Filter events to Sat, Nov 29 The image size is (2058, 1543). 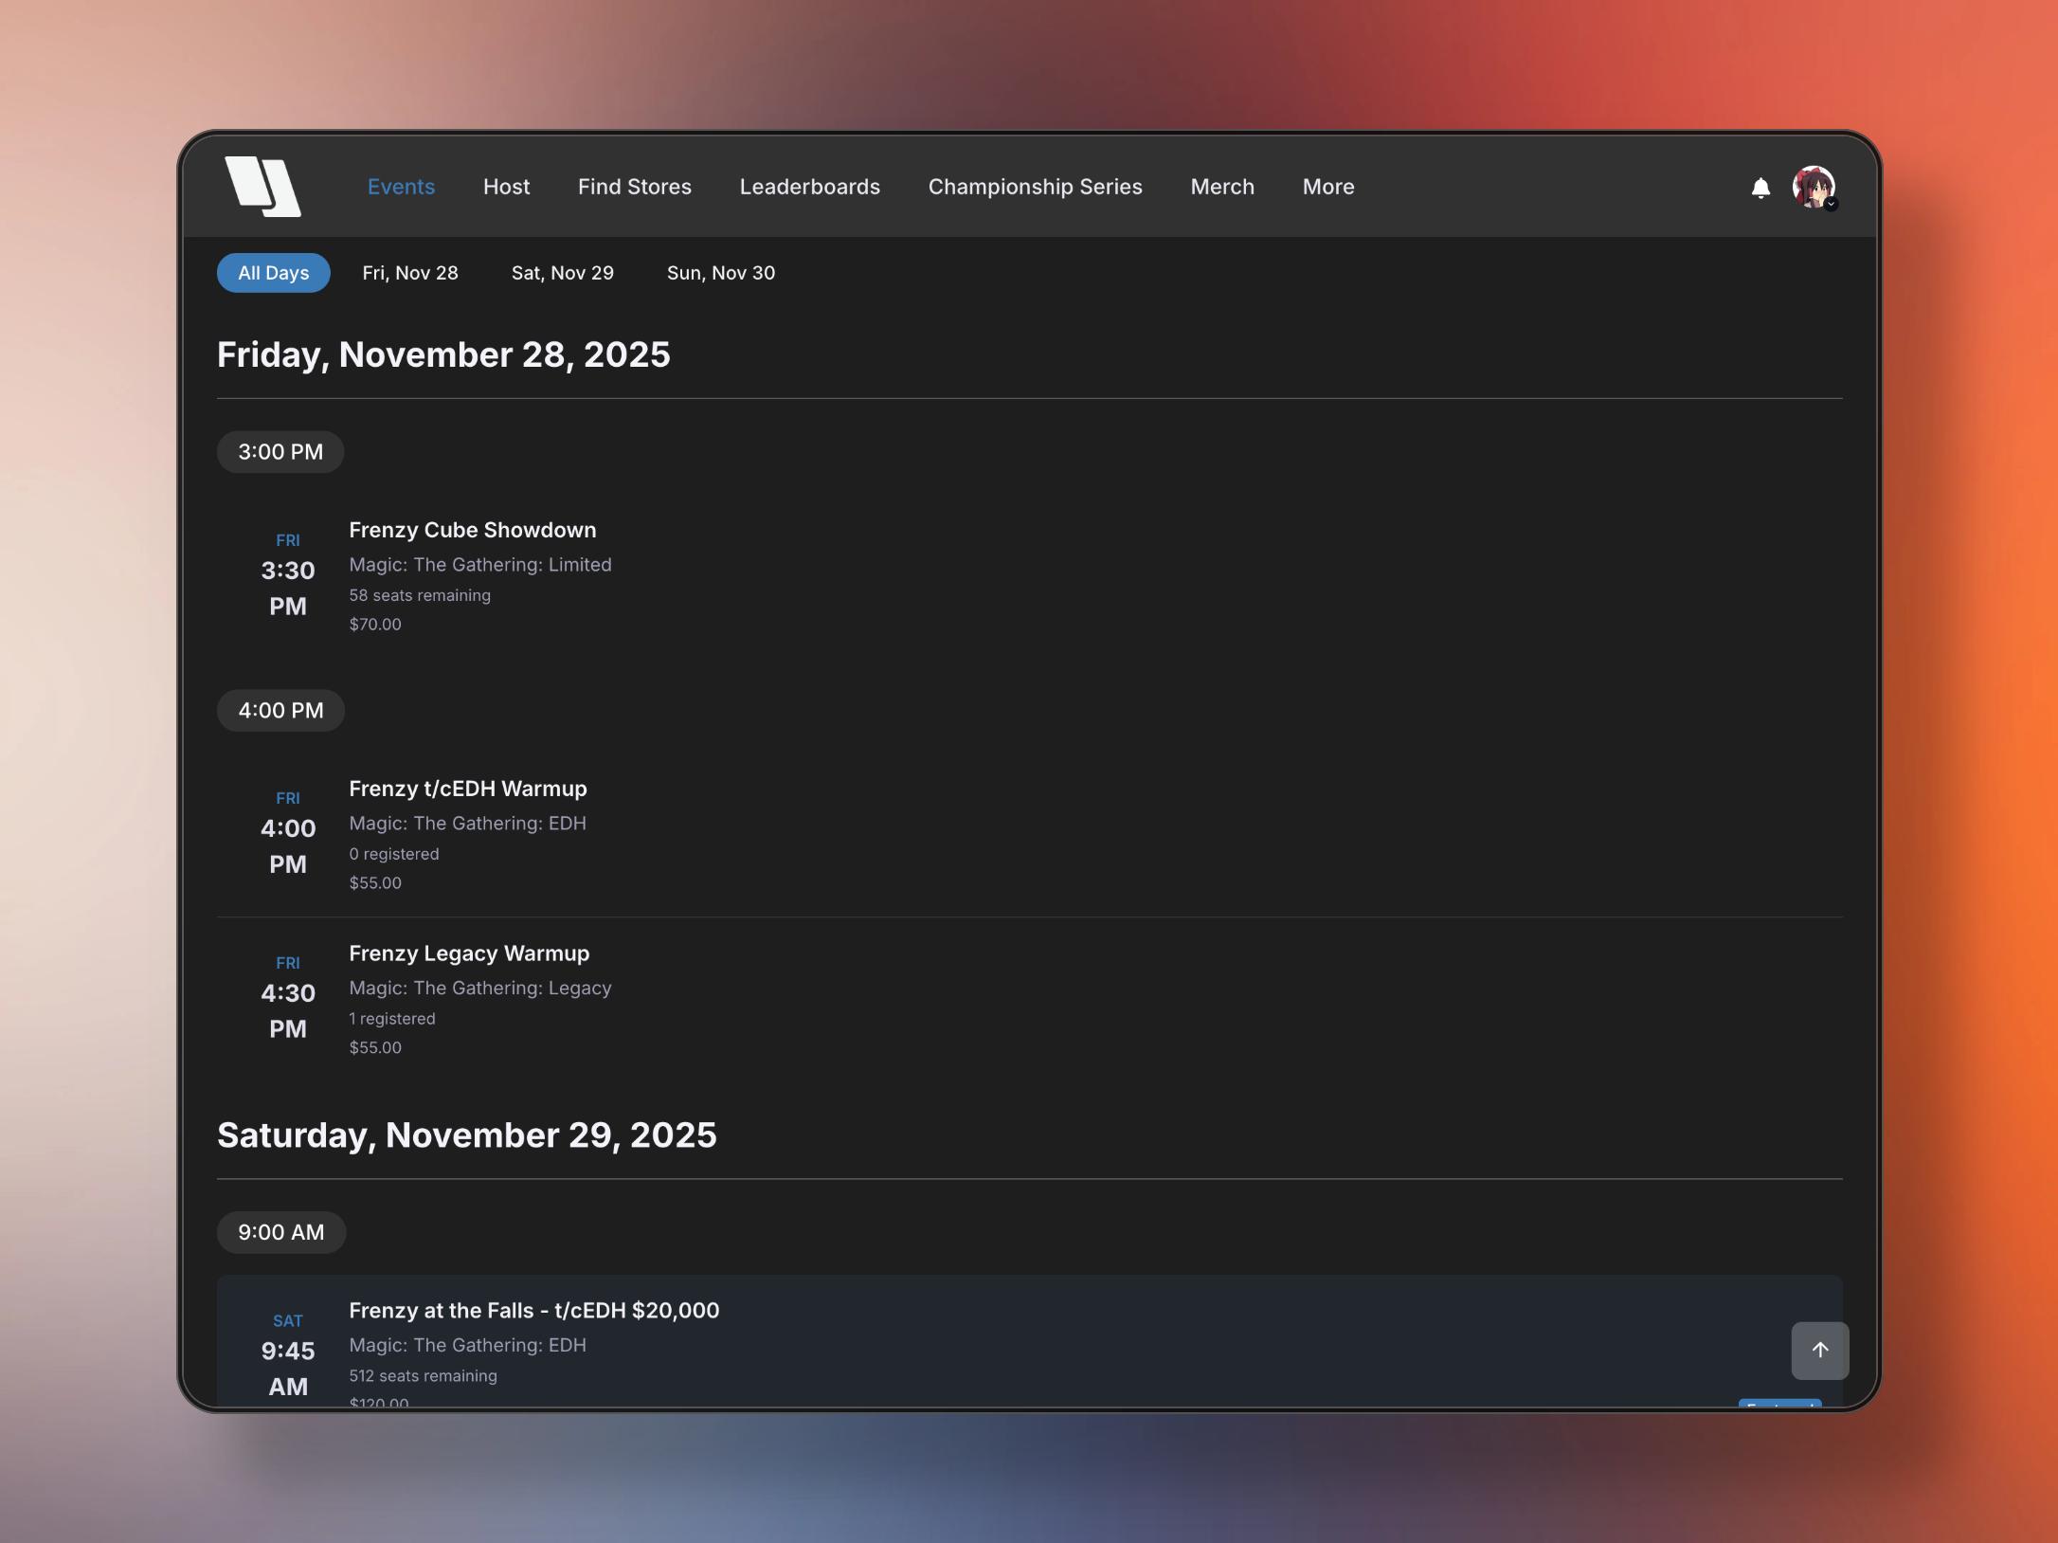pos(562,273)
